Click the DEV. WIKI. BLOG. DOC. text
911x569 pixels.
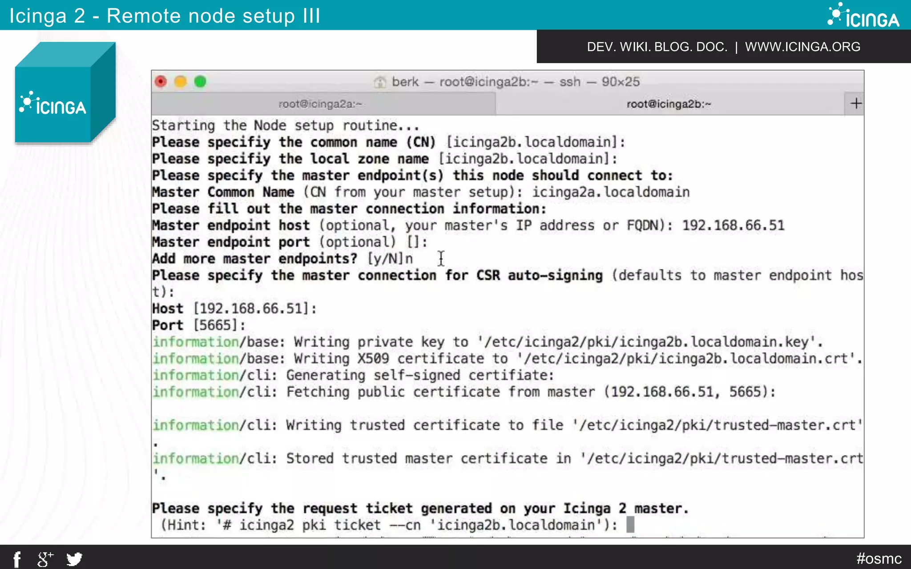[x=657, y=47]
